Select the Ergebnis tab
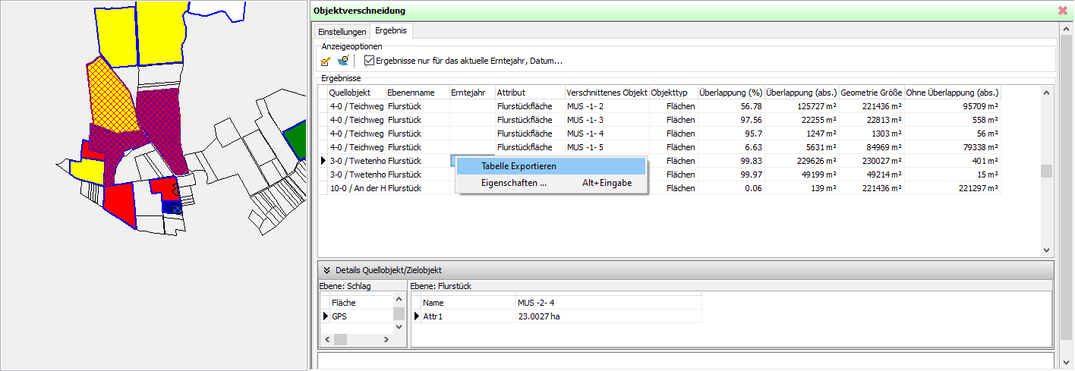The height and width of the screenshot is (371, 1075). pos(390,31)
